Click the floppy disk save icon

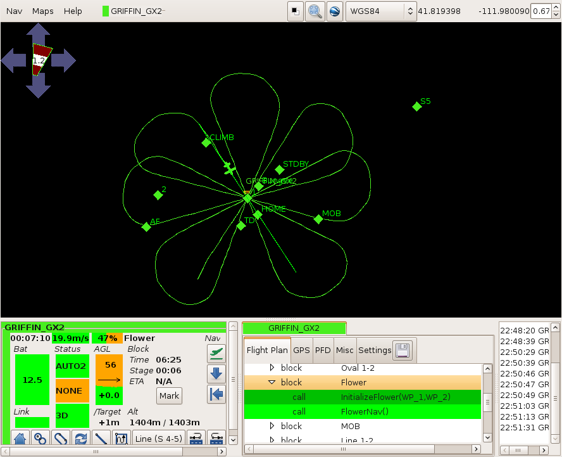(x=403, y=350)
